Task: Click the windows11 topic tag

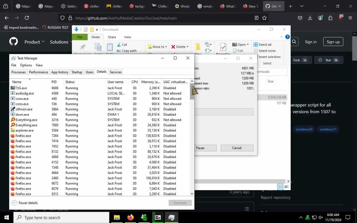Action: click(328, 129)
